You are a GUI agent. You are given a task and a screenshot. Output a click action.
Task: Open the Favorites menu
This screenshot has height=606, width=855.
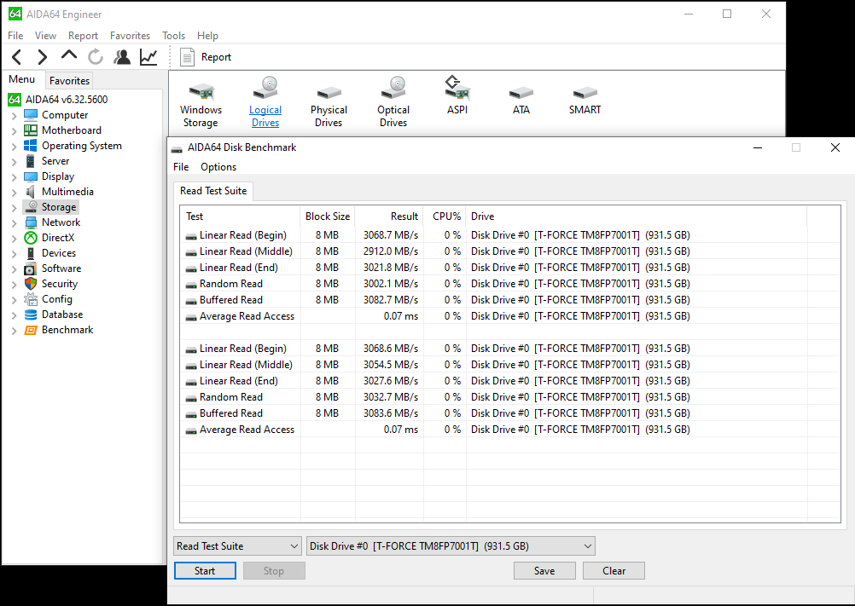coord(130,36)
